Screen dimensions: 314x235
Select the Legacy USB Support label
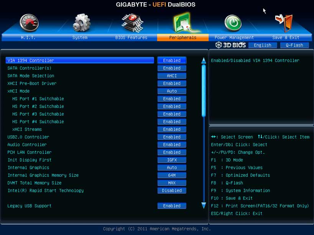coord(30,206)
